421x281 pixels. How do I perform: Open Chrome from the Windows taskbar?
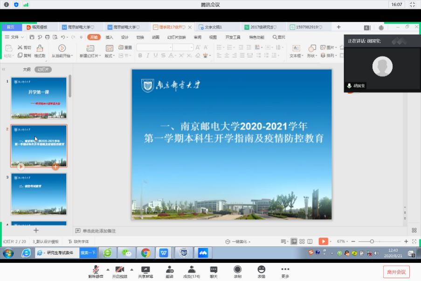[x=145, y=253]
